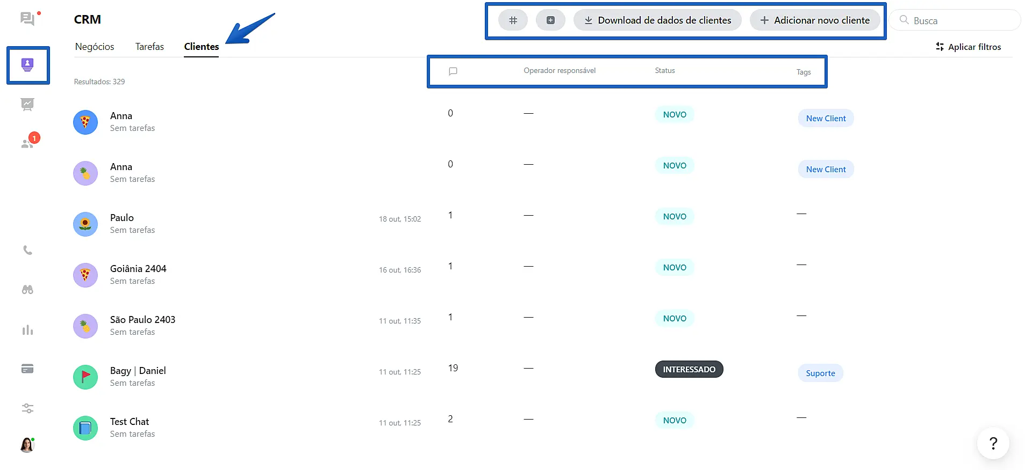Open the INTERESSADO status of Bagy | Daniel
The width and height of the screenshot is (1025, 470).
tap(689, 369)
